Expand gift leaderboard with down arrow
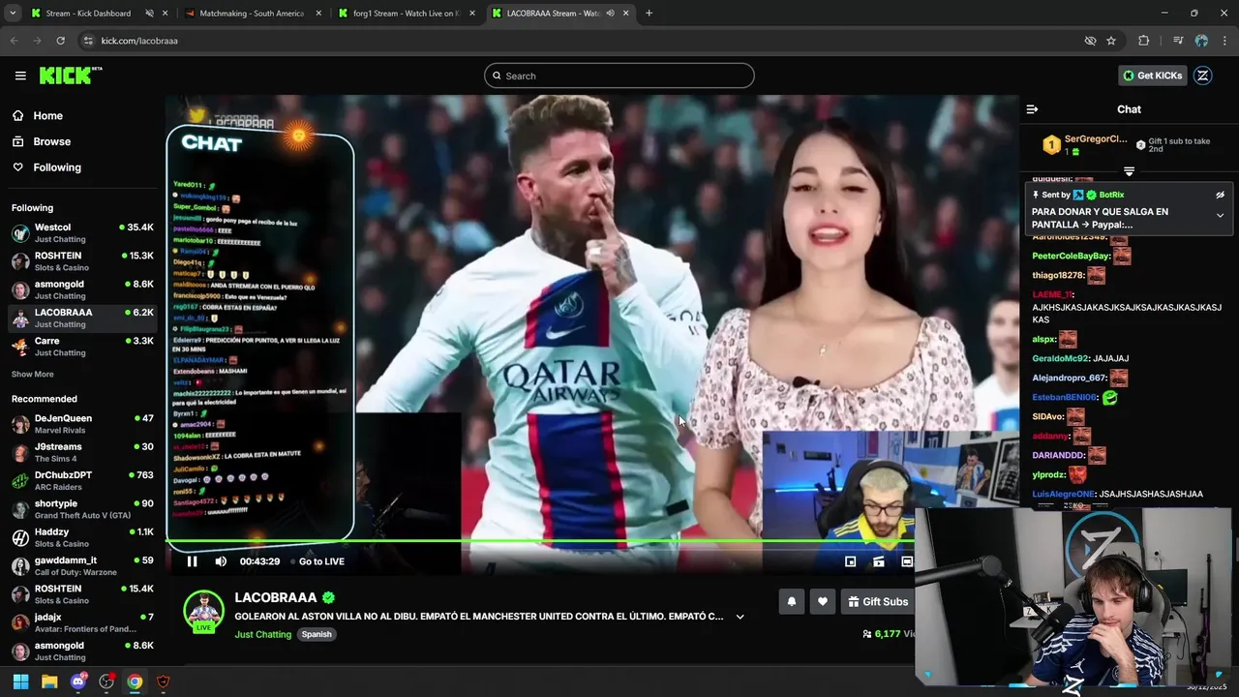1239x697 pixels. coord(1129,171)
